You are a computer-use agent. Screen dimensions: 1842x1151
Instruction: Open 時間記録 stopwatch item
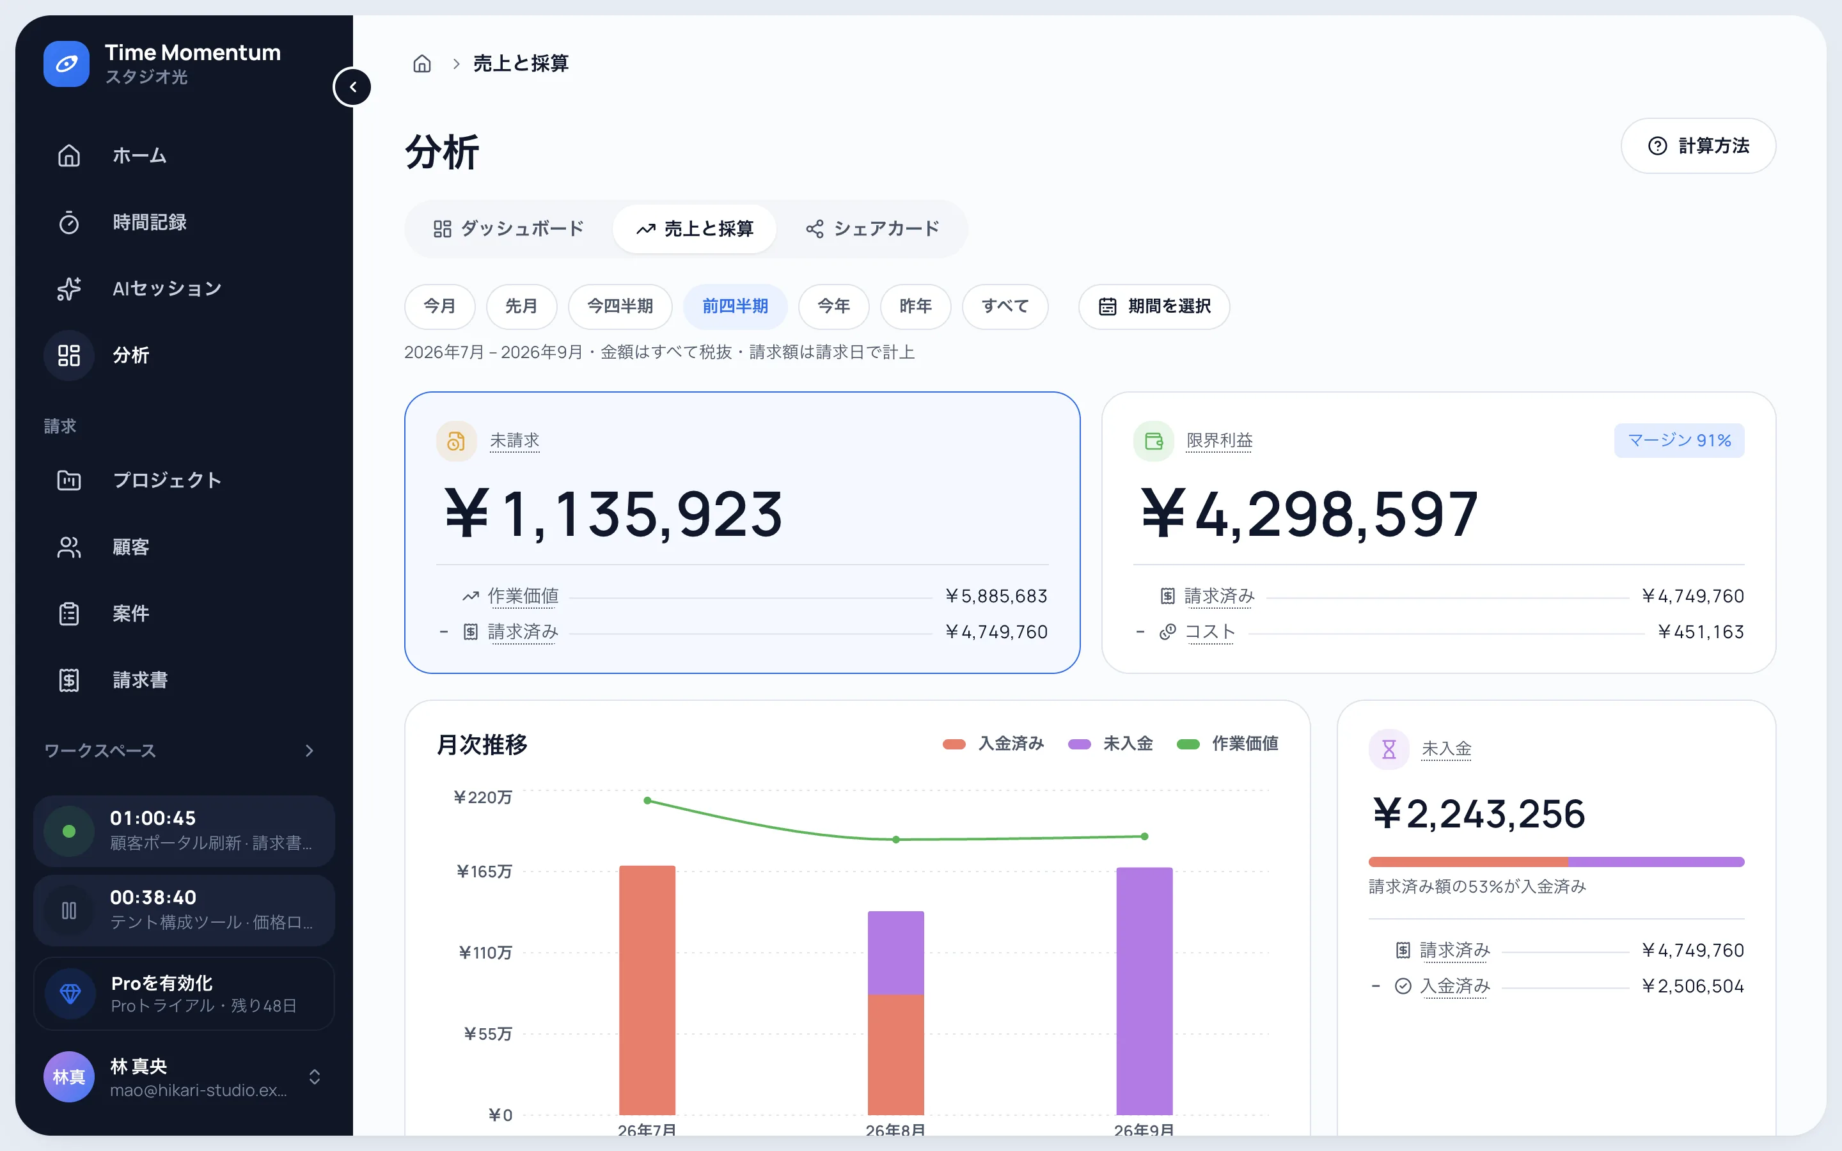pyautogui.click(x=184, y=223)
